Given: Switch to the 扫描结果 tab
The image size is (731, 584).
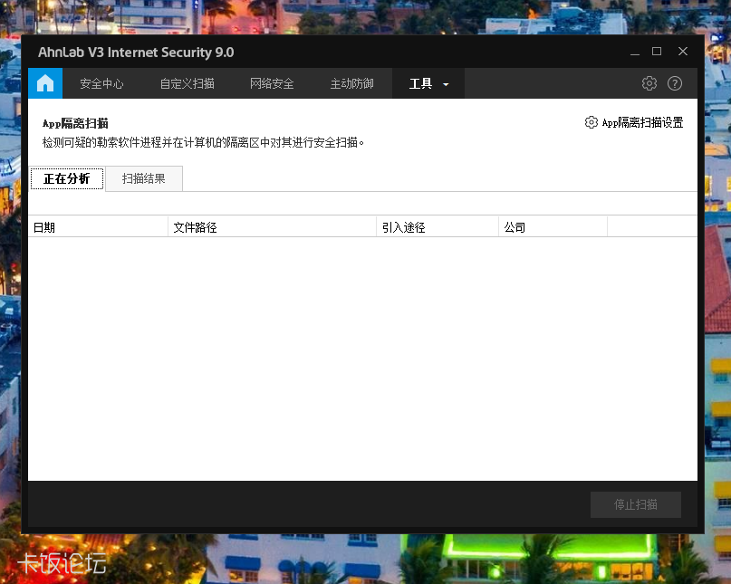Looking at the screenshot, I should (144, 178).
